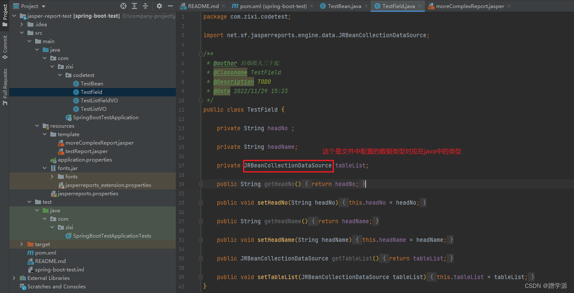Open the Project view dropdown
This screenshot has height=293, width=574.
(x=29, y=6)
